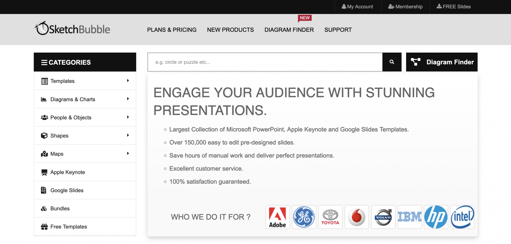Image resolution: width=511 pixels, height=244 pixels.
Task: Click the HP logo tile
Action: pyautogui.click(x=436, y=217)
